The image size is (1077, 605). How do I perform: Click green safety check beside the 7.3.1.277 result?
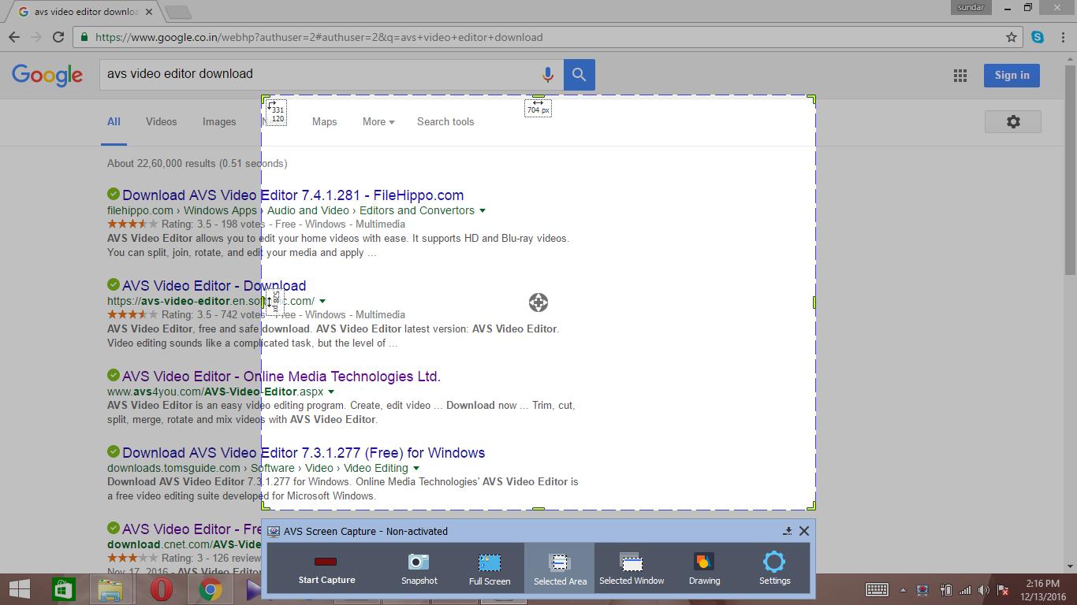click(114, 451)
